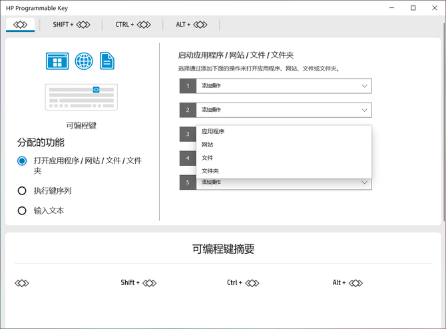Open the row 5 添加操作 dropdown

[284, 184]
